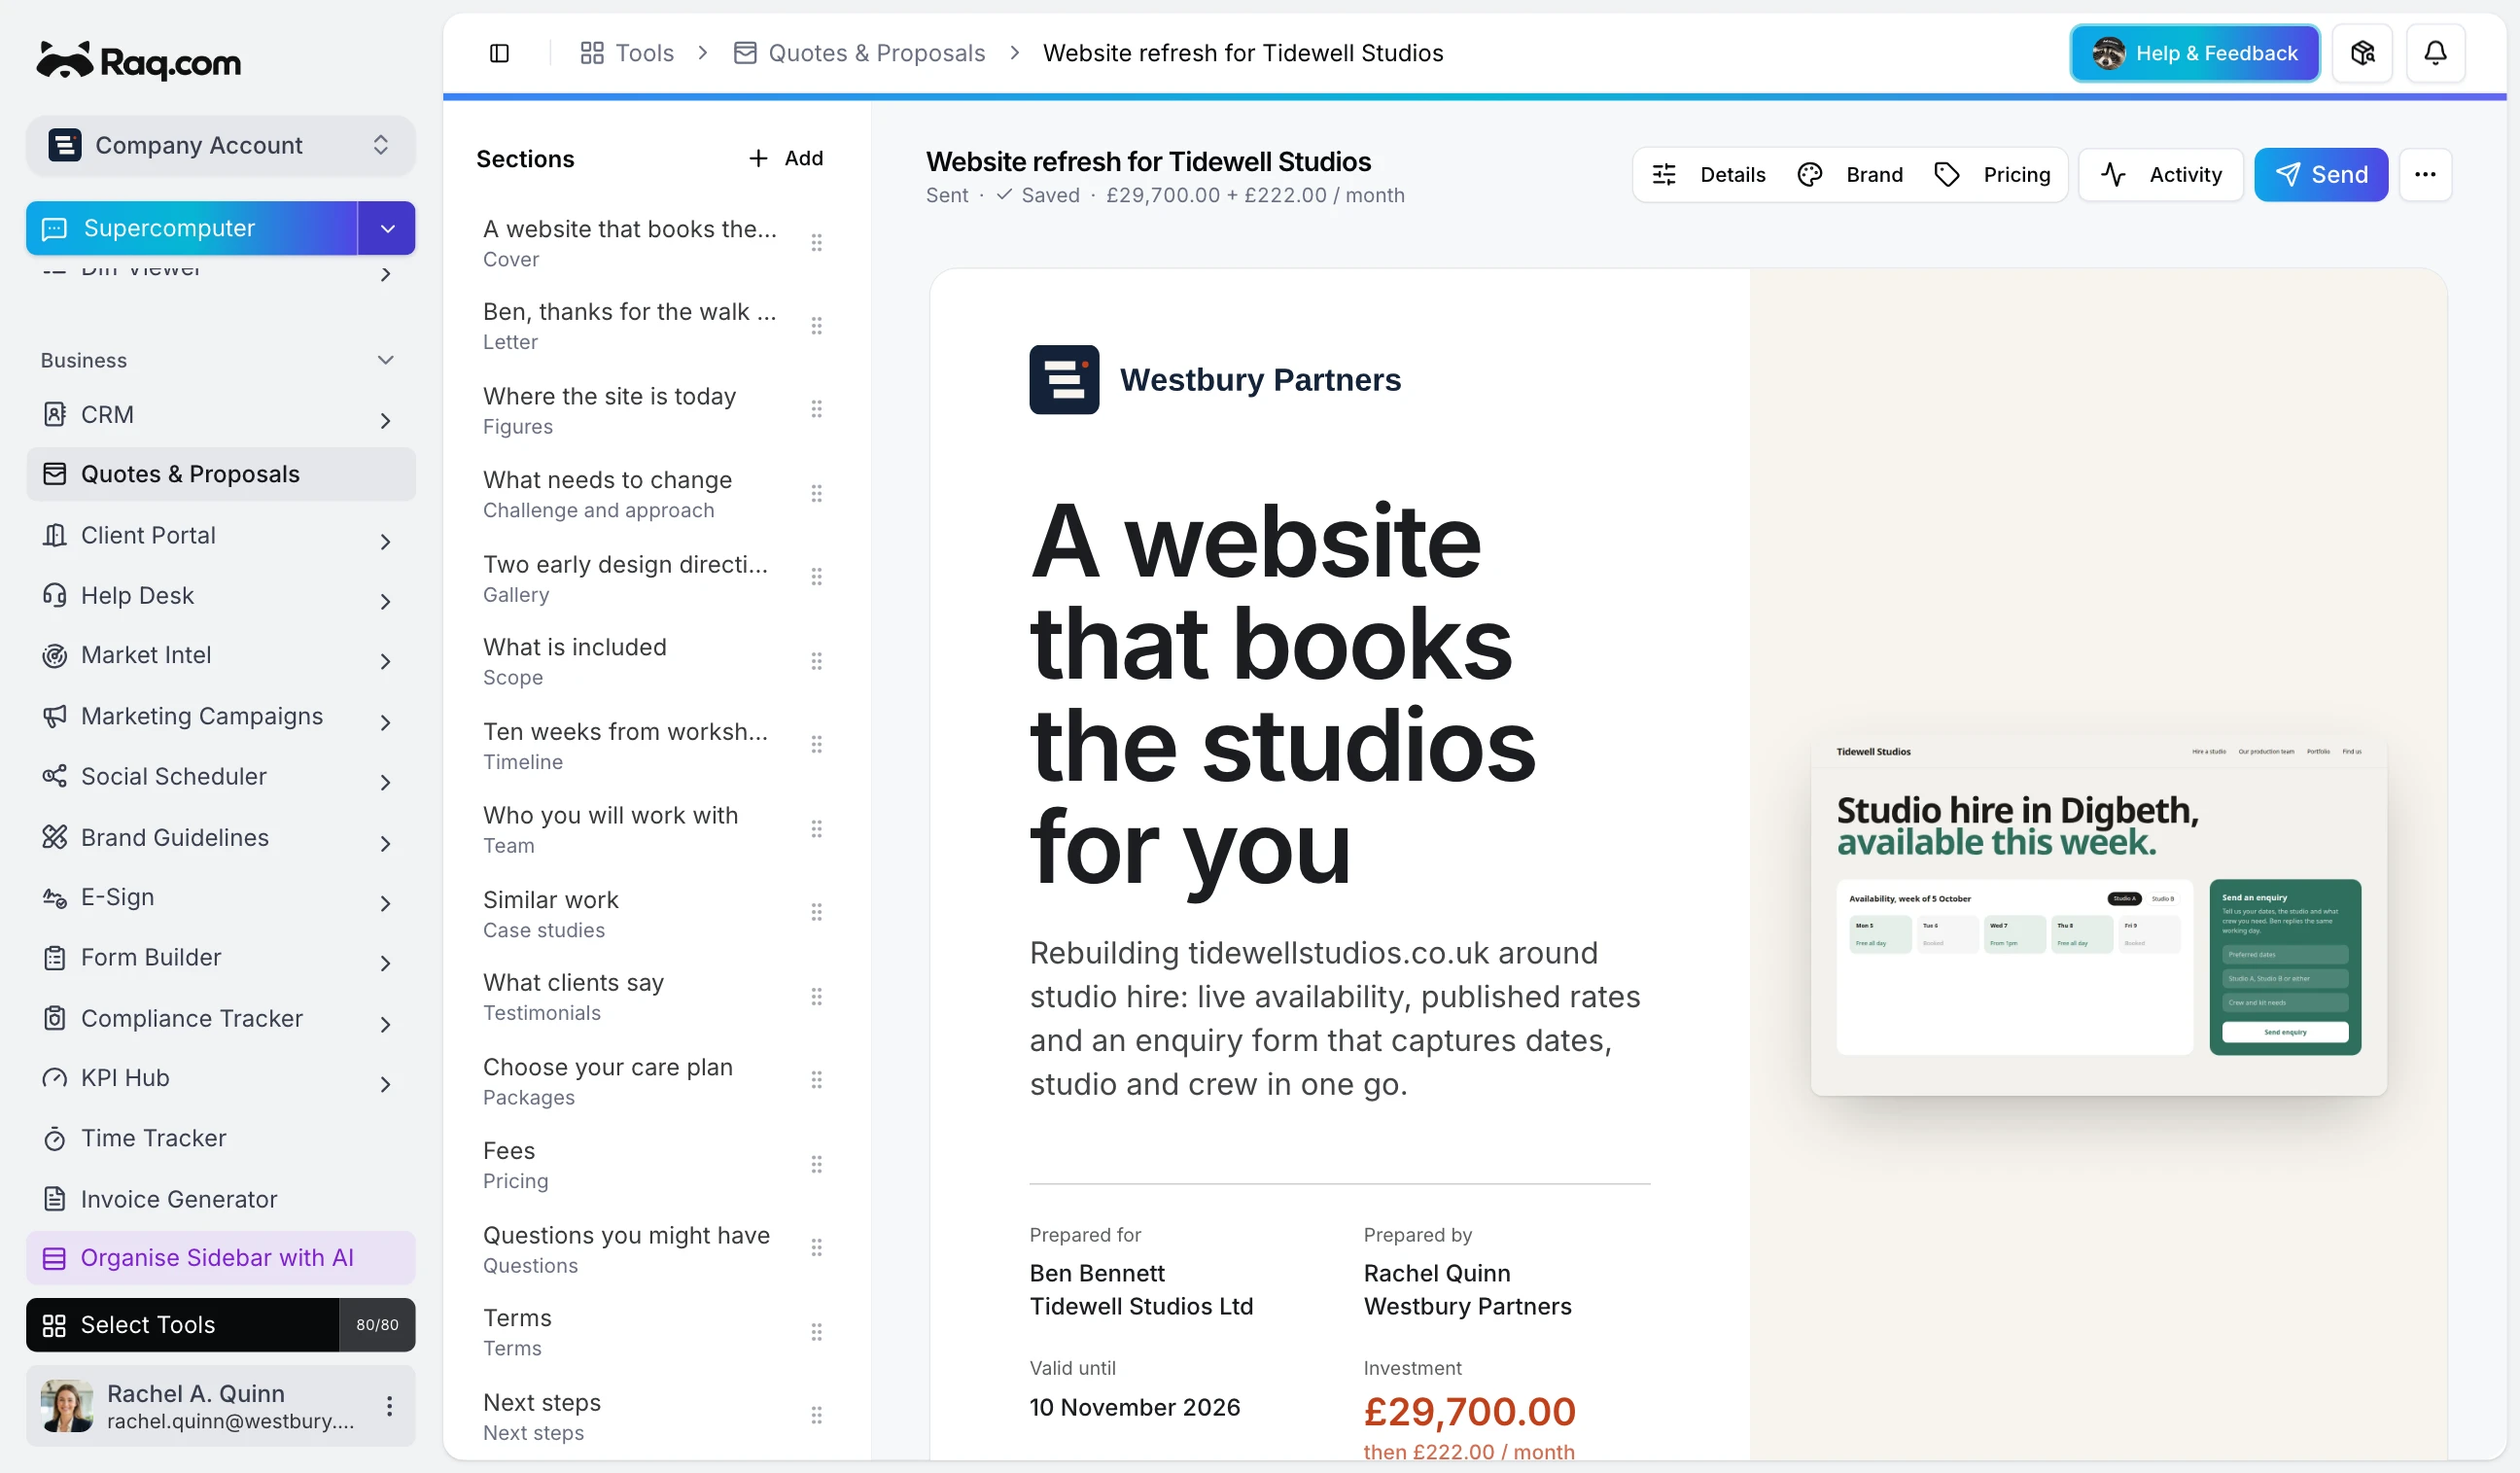
Task: Click Organise Sidebar with AI
Action: [220, 1257]
